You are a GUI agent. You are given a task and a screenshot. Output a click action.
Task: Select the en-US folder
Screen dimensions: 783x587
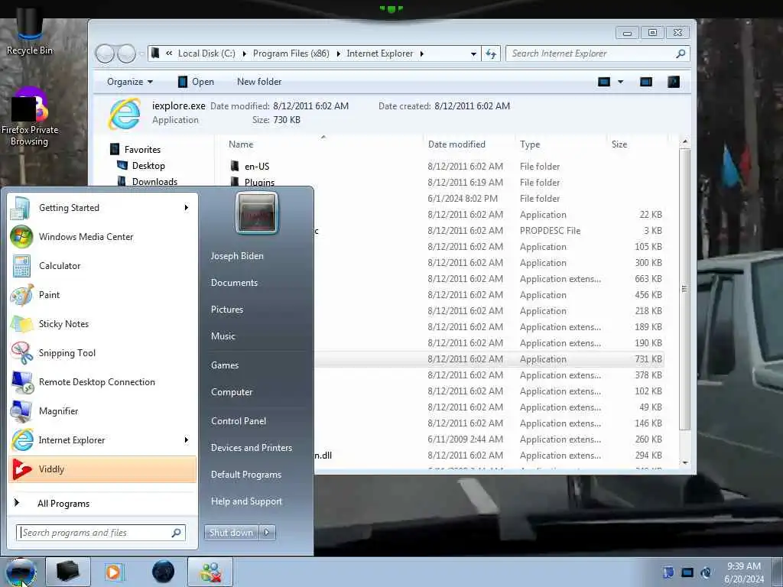(x=257, y=166)
